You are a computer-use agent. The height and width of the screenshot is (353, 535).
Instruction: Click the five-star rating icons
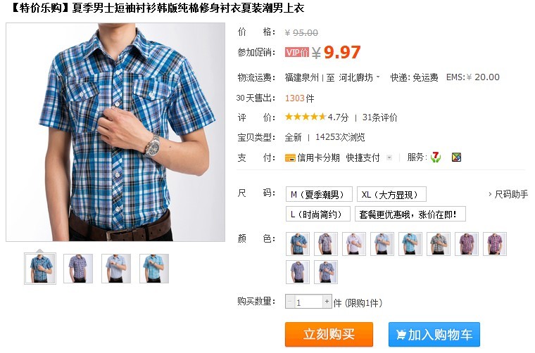click(306, 117)
